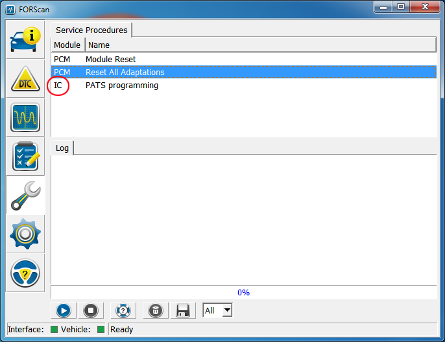Viewport: 445px width, 342px height.
Task: Select the wrench service procedures section
Action: [x=25, y=196]
